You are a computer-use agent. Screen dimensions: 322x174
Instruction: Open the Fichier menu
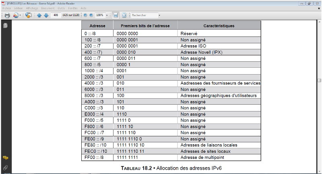[x=6, y=8]
